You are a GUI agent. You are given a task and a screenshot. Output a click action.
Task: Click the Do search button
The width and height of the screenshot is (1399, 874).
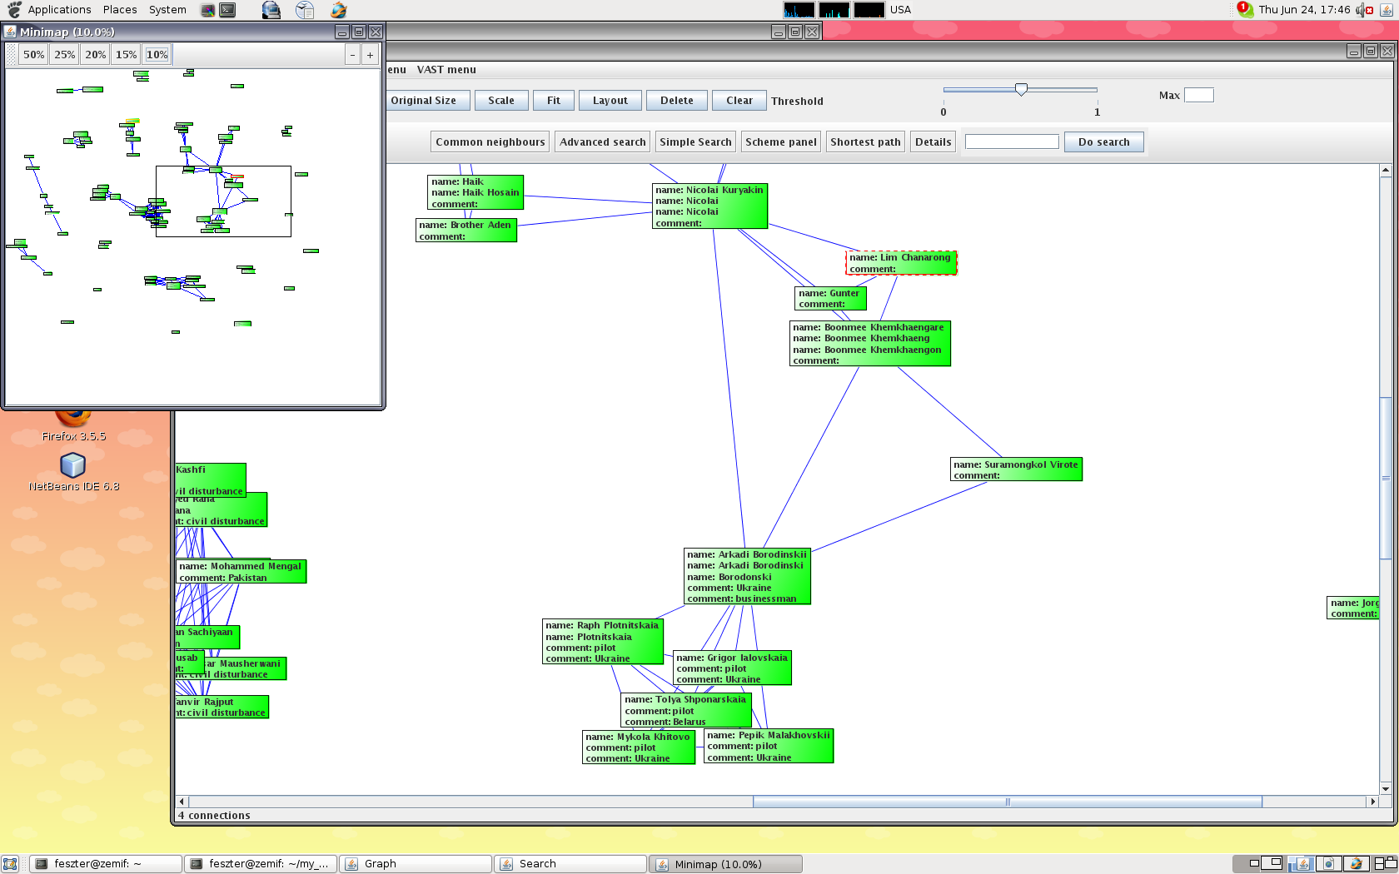point(1104,142)
